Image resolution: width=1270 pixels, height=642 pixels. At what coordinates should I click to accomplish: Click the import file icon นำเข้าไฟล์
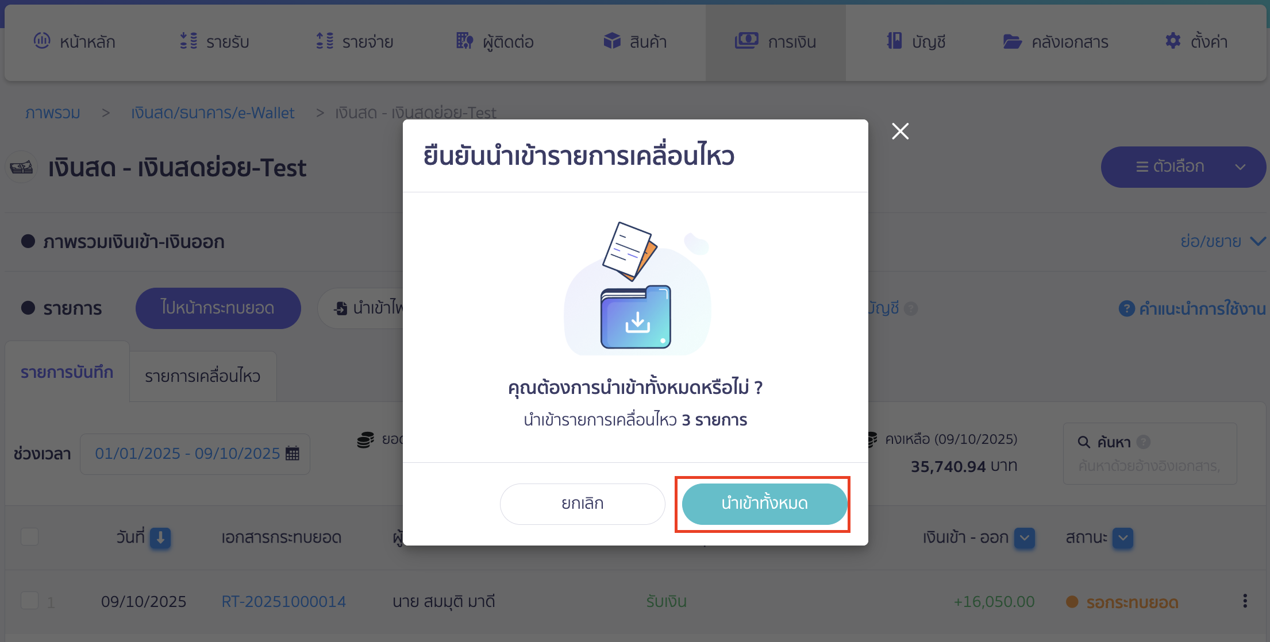click(x=341, y=308)
